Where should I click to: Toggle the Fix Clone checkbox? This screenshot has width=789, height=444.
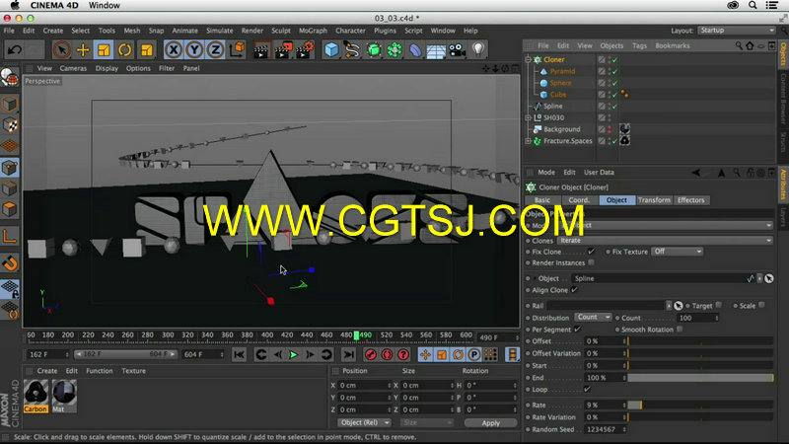591,252
